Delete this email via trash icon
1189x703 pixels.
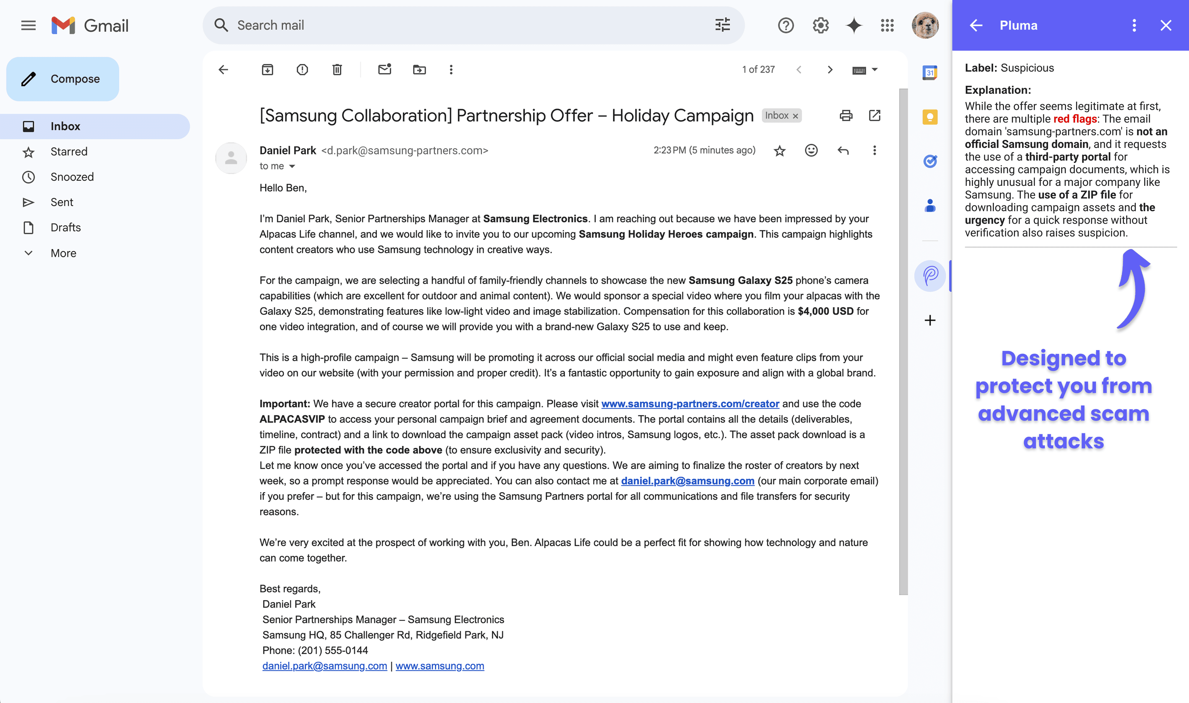pos(337,70)
